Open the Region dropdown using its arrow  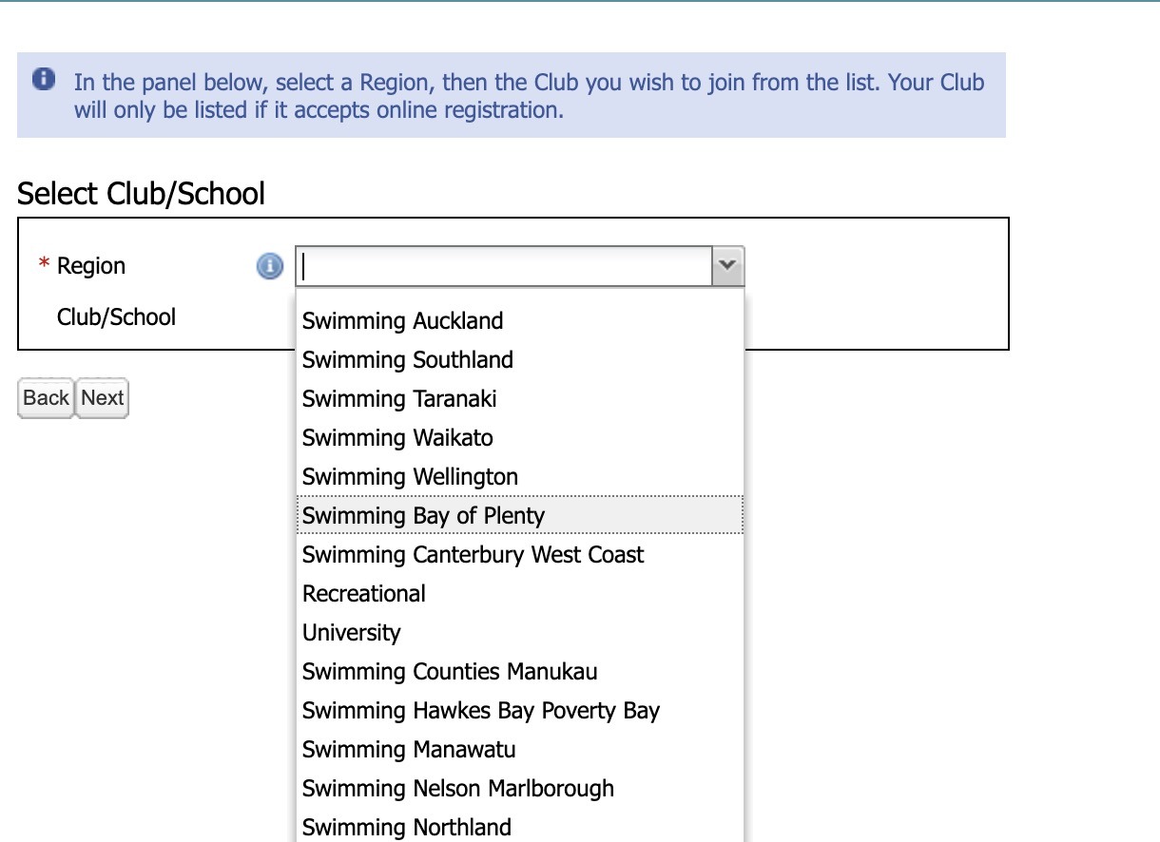click(x=727, y=266)
